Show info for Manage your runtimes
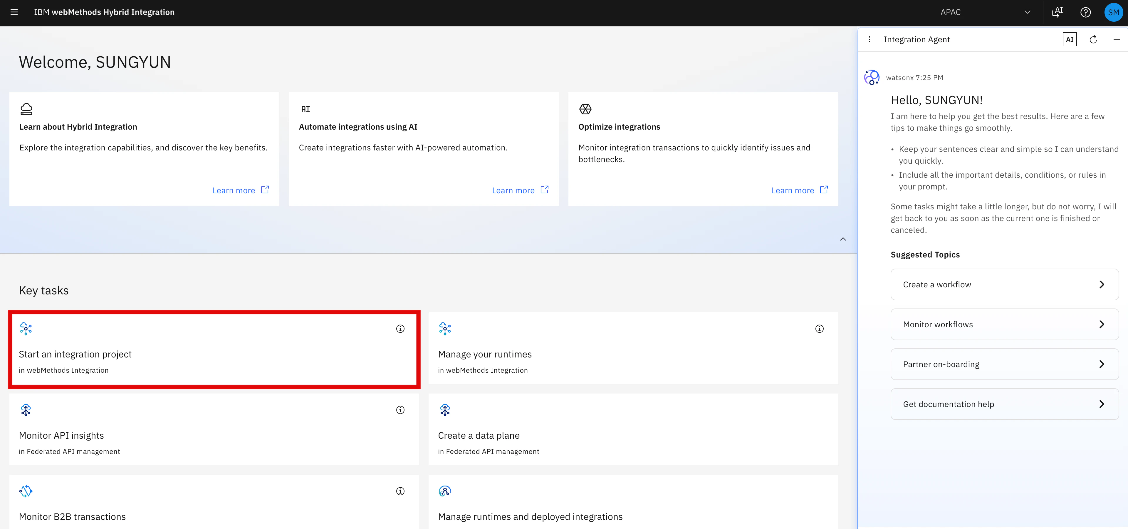Viewport: 1128px width, 529px height. click(x=819, y=329)
